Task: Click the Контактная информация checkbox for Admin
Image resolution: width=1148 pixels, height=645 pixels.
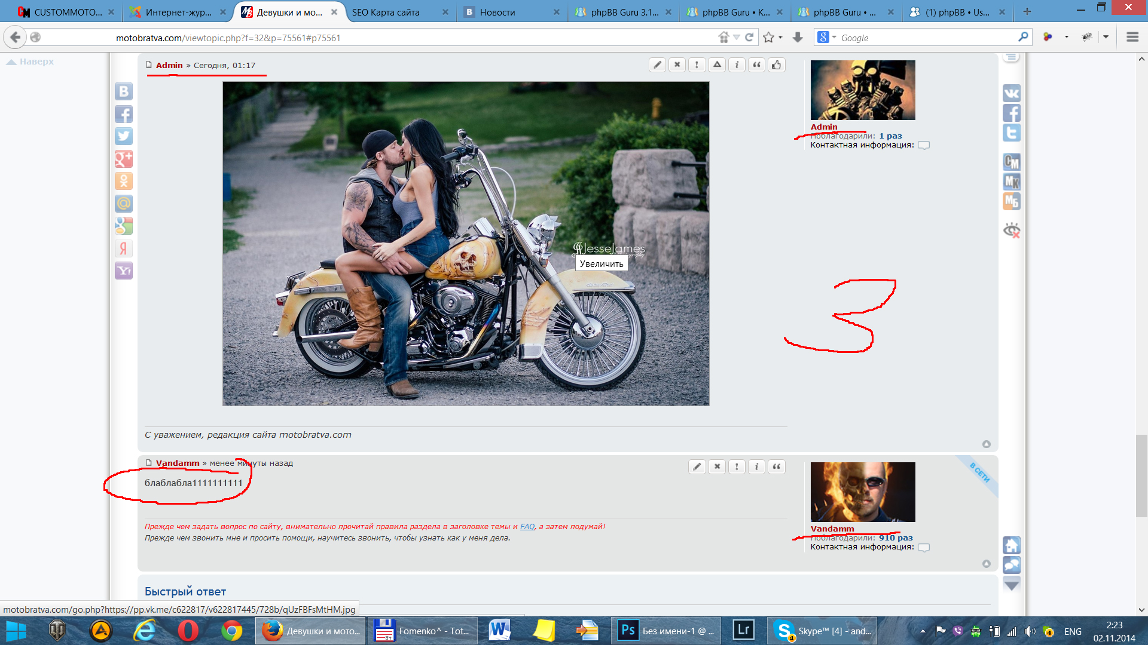Action: [924, 145]
